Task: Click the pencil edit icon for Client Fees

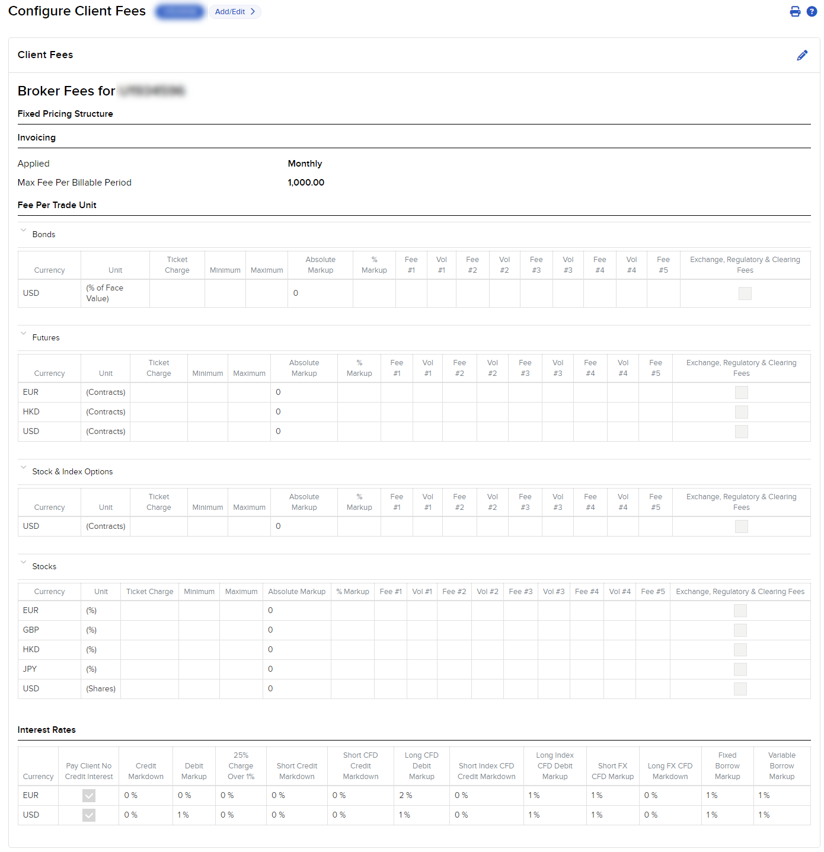Action: click(x=802, y=55)
